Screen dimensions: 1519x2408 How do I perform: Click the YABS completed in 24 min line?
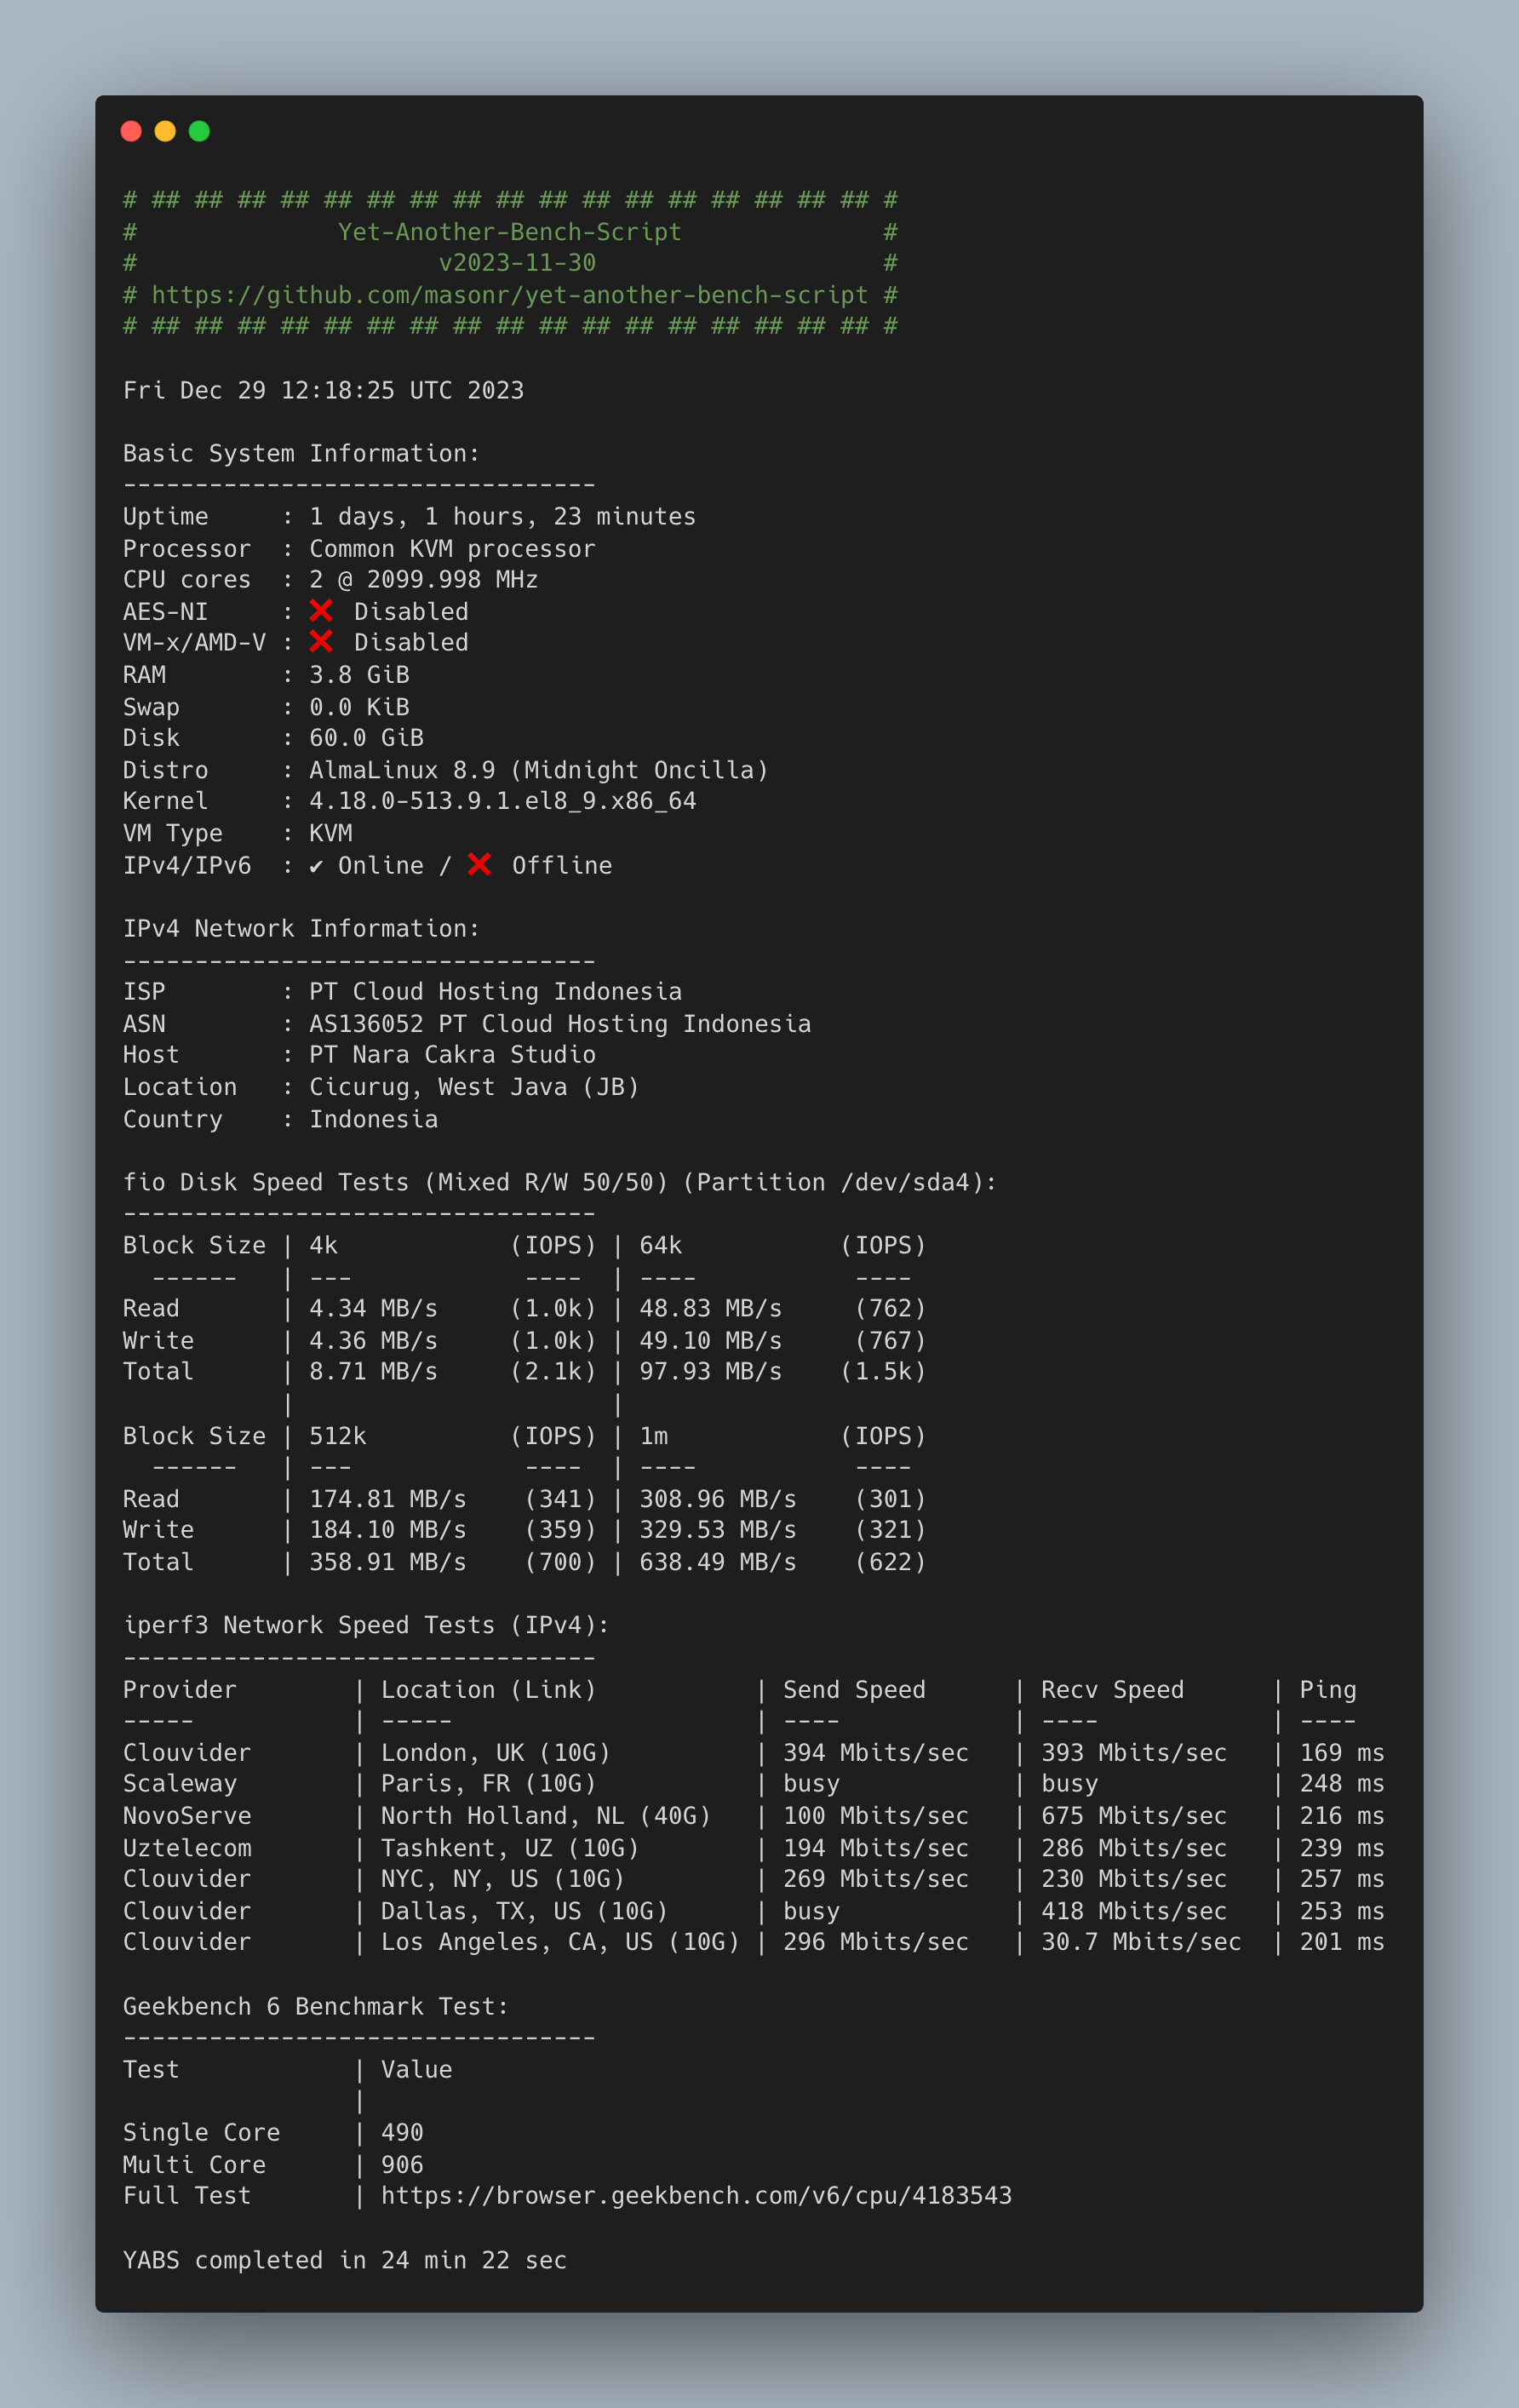point(344,2260)
